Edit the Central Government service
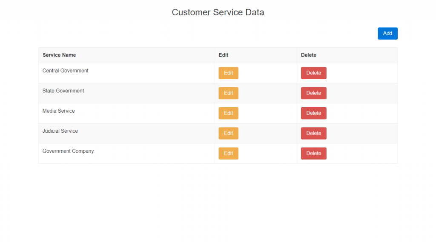The height and width of the screenshot is (245, 436). click(228, 73)
